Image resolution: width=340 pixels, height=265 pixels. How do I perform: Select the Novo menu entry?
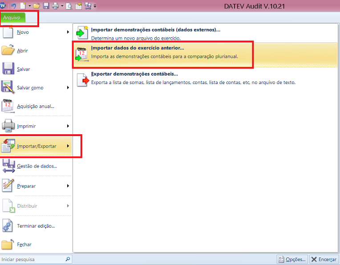pyautogui.click(x=36, y=32)
